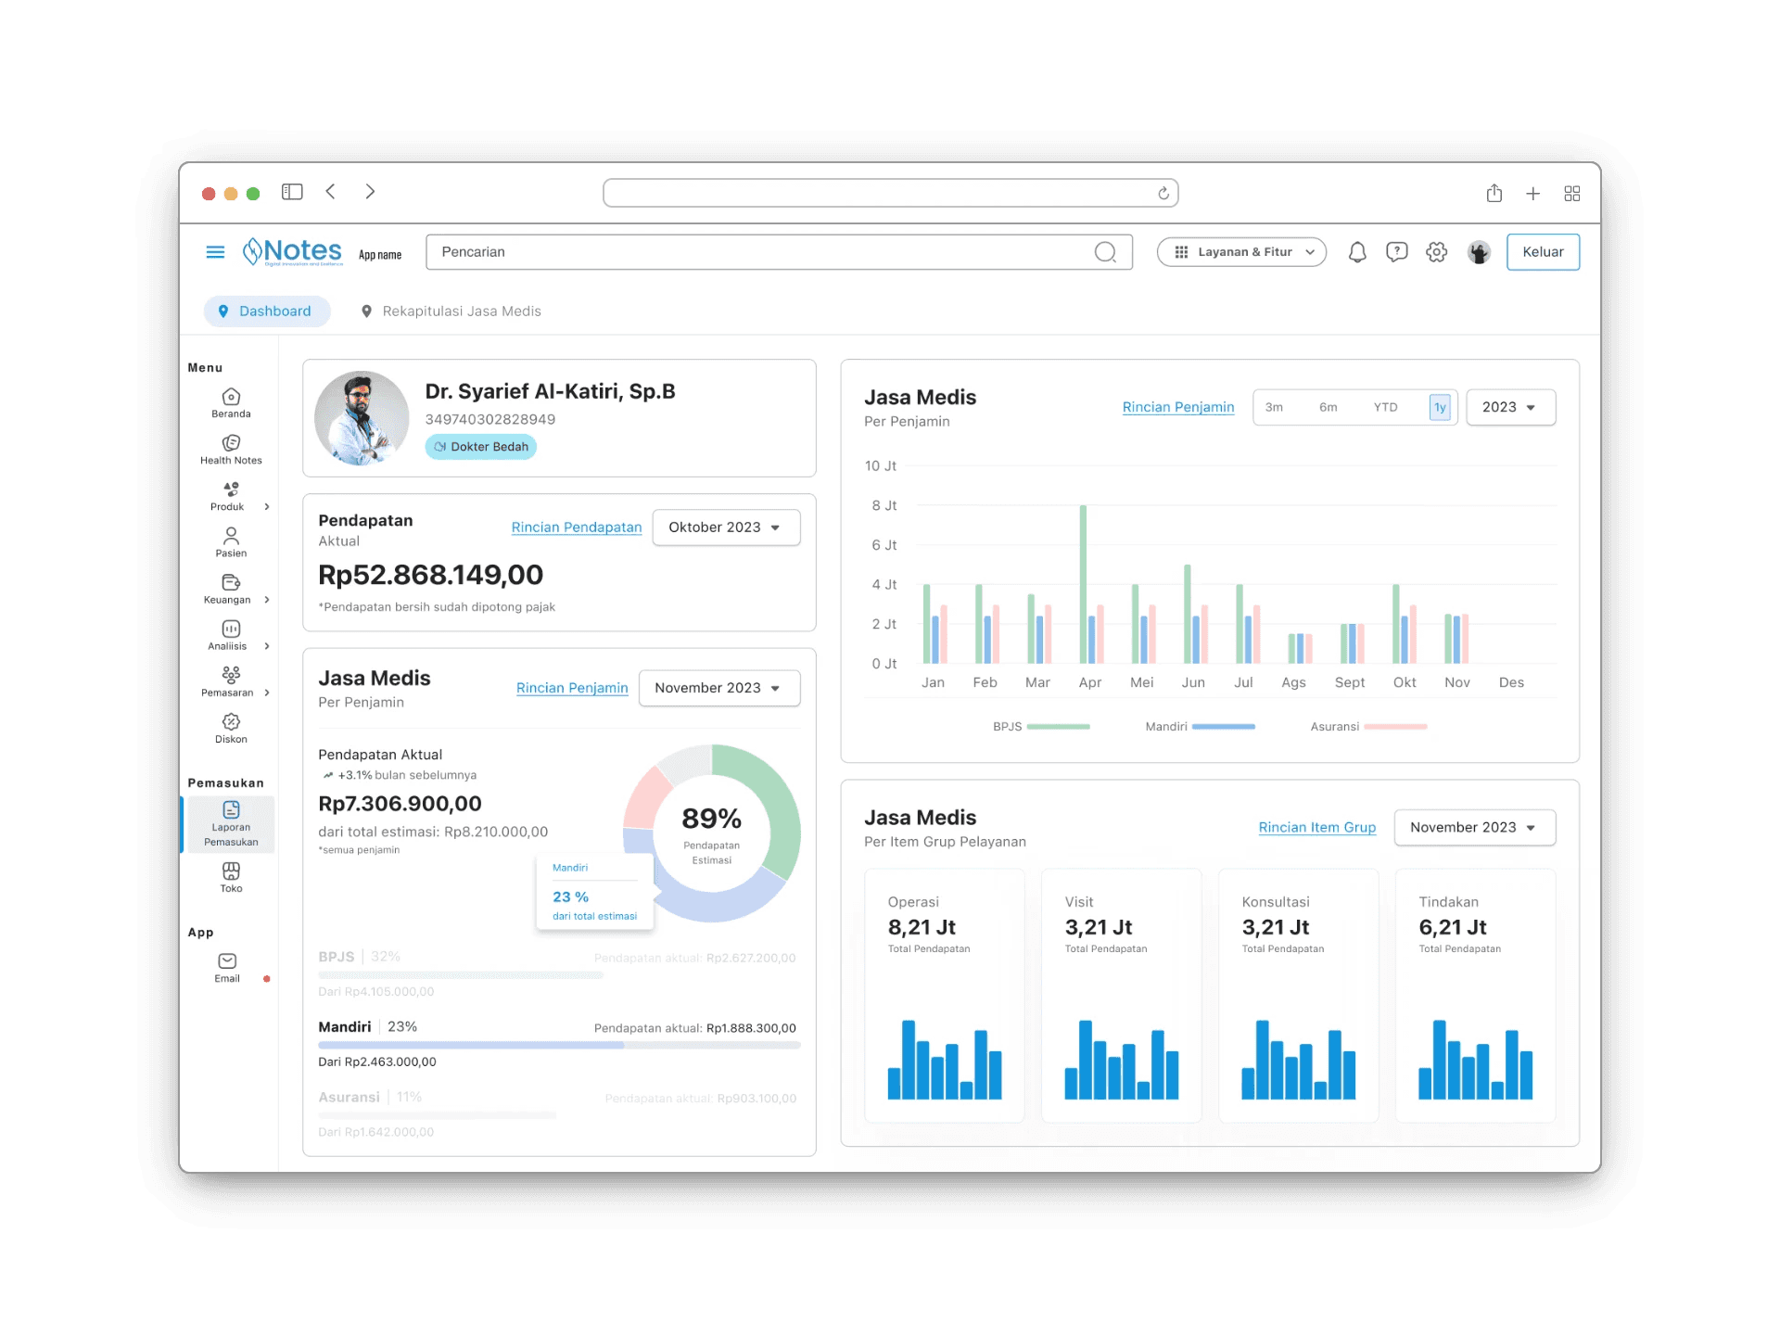
Task: Select the 6m time range
Action: pyautogui.click(x=1328, y=407)
